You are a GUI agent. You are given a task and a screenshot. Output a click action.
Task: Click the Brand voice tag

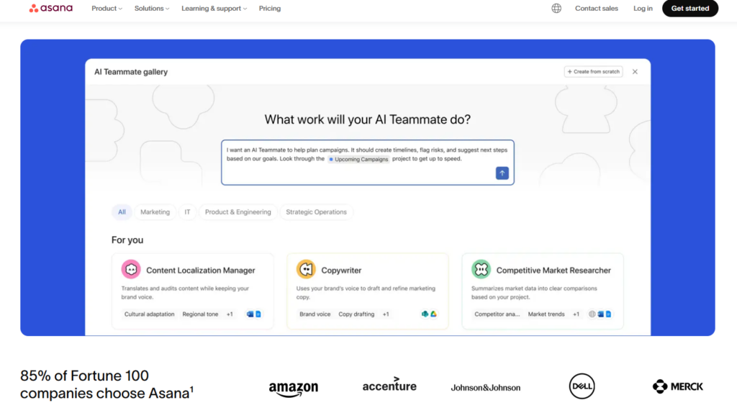pyautogui.click(x=315, y=314)
